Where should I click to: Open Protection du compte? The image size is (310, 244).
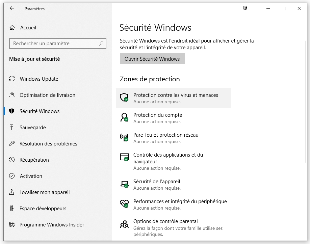(x=158, y=115)
